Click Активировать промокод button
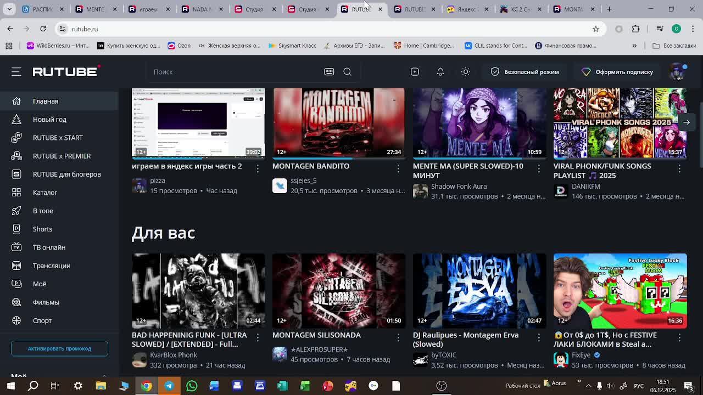 click(x=59, y=348)
